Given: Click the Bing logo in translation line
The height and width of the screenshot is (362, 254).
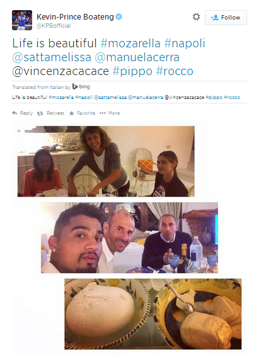Looking at the screenshot, I should (81, 86).
